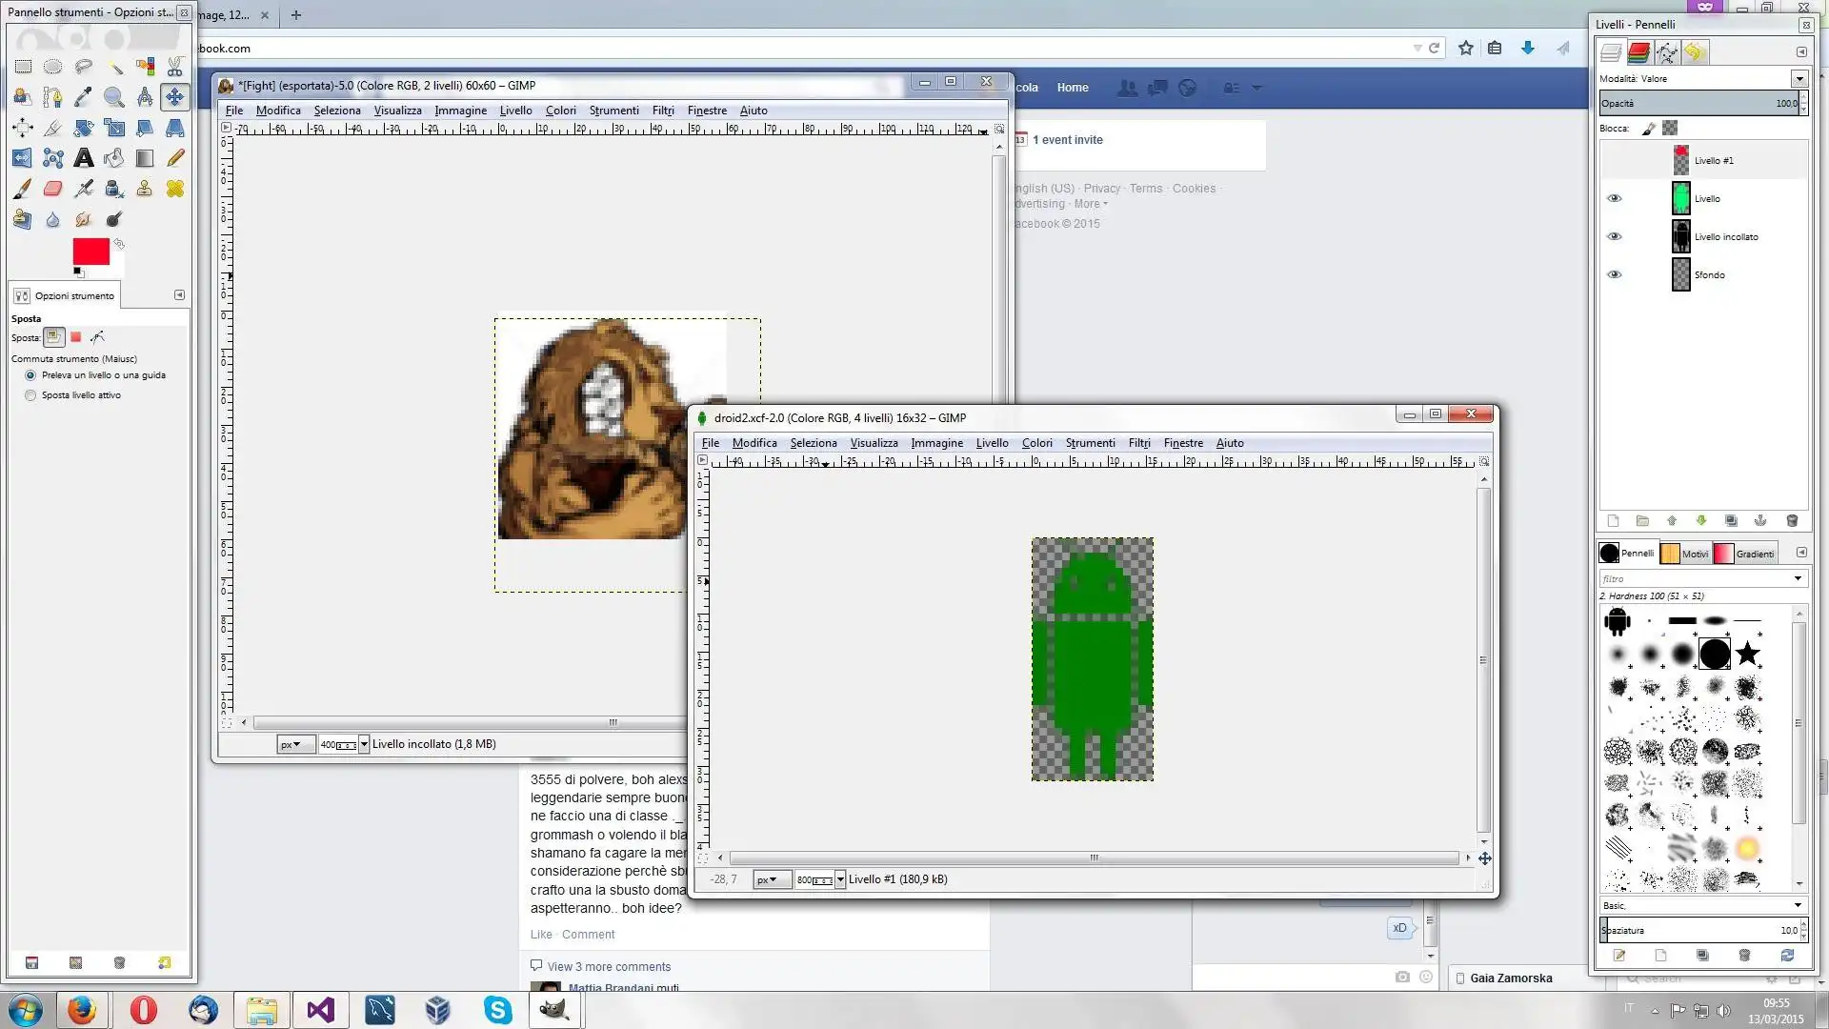This screenshot has width=1829, height=1029.
Task: Click the duplicate layer icon
Action: coord(1731,521)
